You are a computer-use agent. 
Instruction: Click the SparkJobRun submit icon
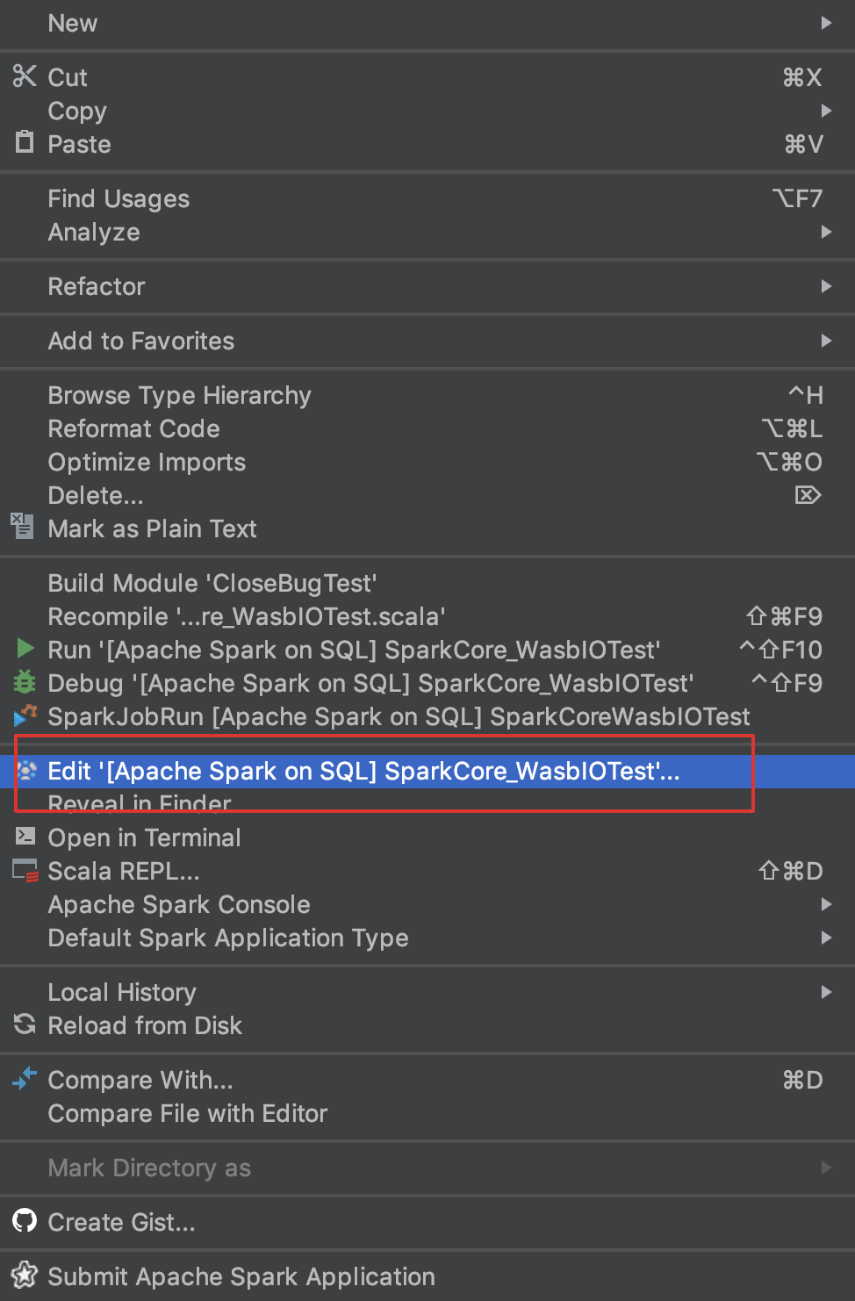(x=24, y=716)
